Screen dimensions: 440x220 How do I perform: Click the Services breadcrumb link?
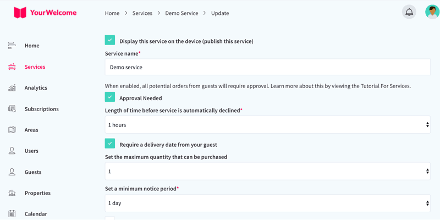pyautogui.click(x=142, y=13)
